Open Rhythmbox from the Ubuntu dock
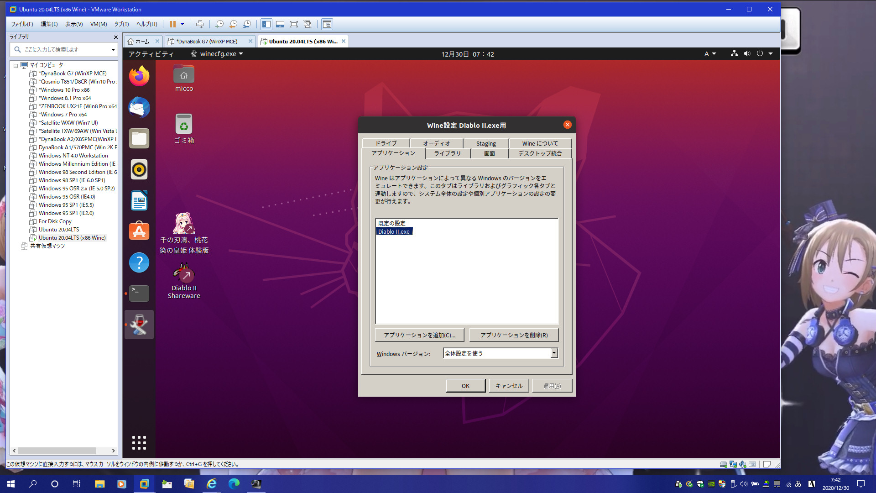This screenshot has height=493, width=876. [x=139, y=169]
